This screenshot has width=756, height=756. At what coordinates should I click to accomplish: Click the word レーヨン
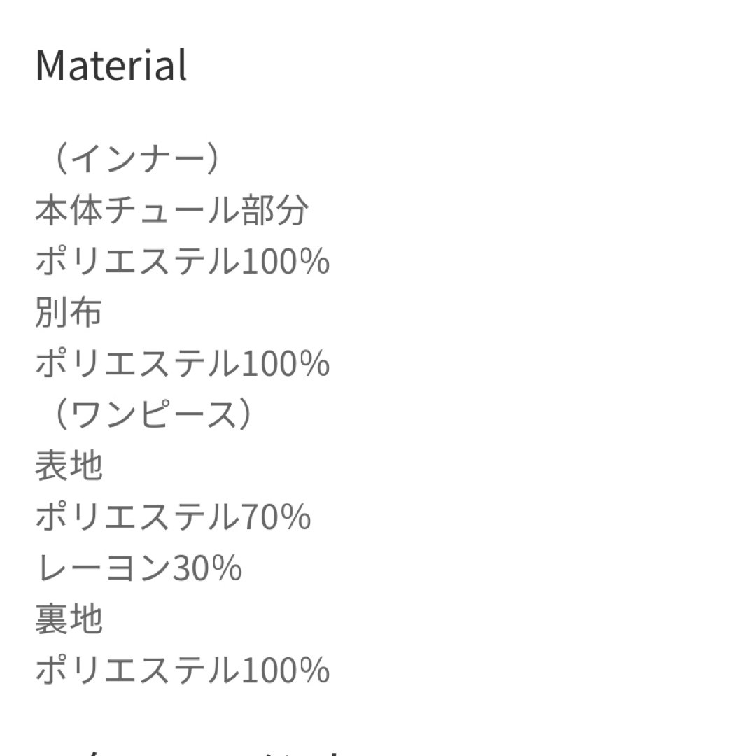point(104,568)
